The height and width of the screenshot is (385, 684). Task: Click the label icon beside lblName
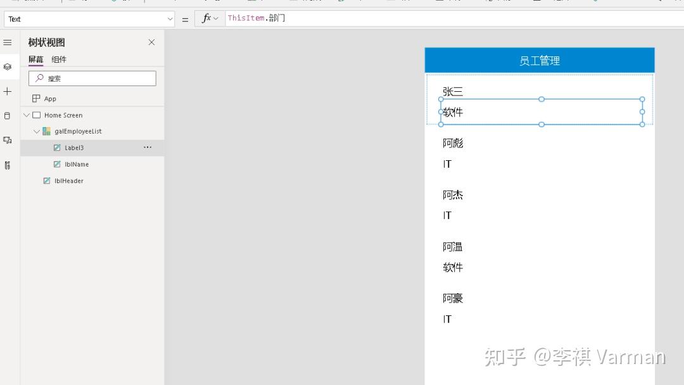coord(57,164)
